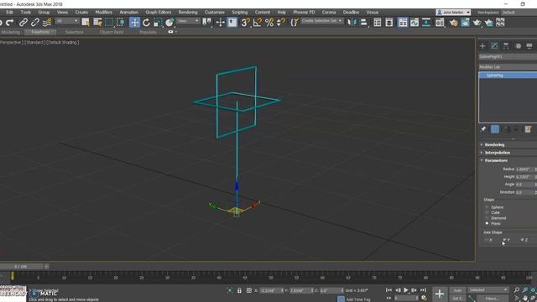Click the time slider handle showing 0 / 100
This screenshot has height=302, width=537.
(21, 267)
